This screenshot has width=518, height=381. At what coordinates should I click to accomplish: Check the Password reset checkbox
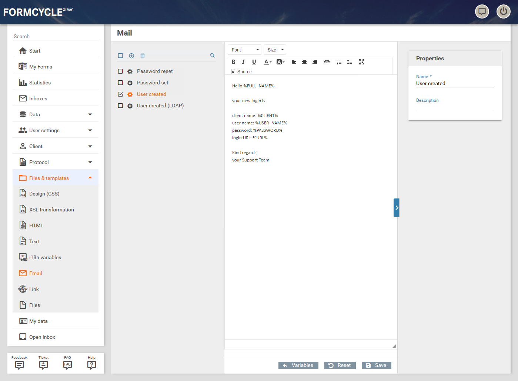pos(120,71)
